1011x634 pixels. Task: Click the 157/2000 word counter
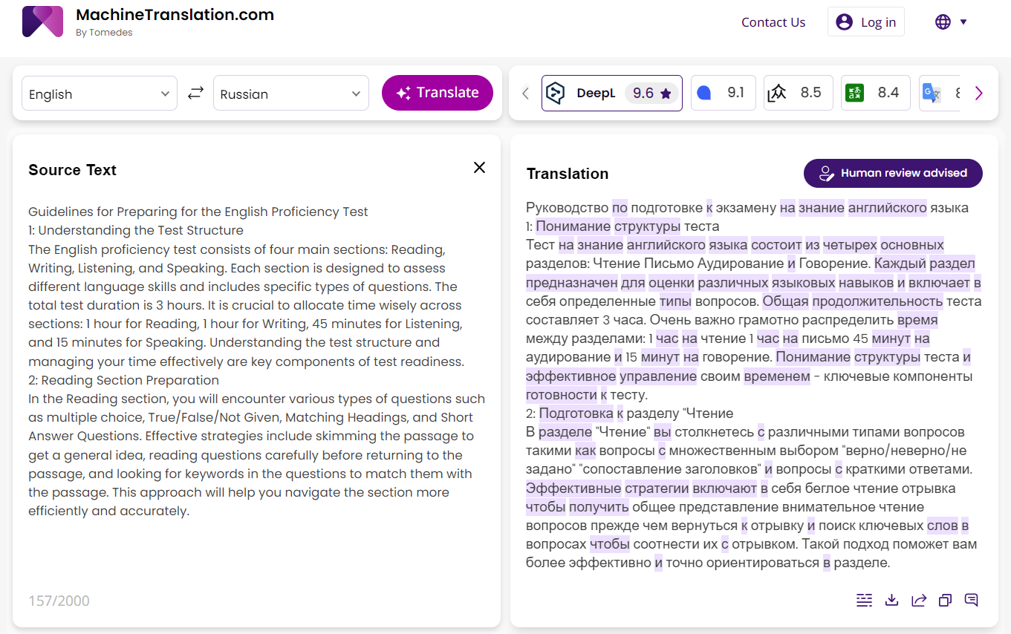tap(59, 601)
